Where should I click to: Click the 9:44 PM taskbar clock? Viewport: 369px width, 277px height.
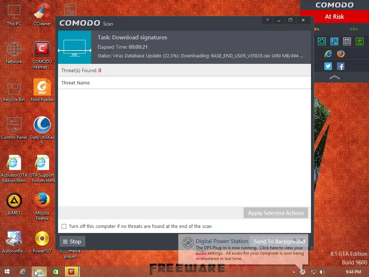pyautogui.click(x=353, y=272)
